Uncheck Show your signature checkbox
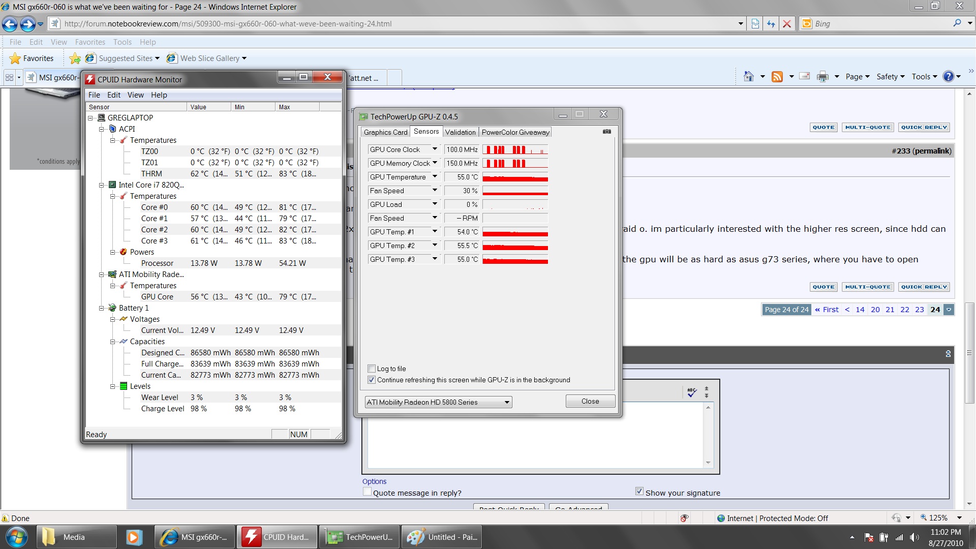976x549 pixels. click(639, 492)
